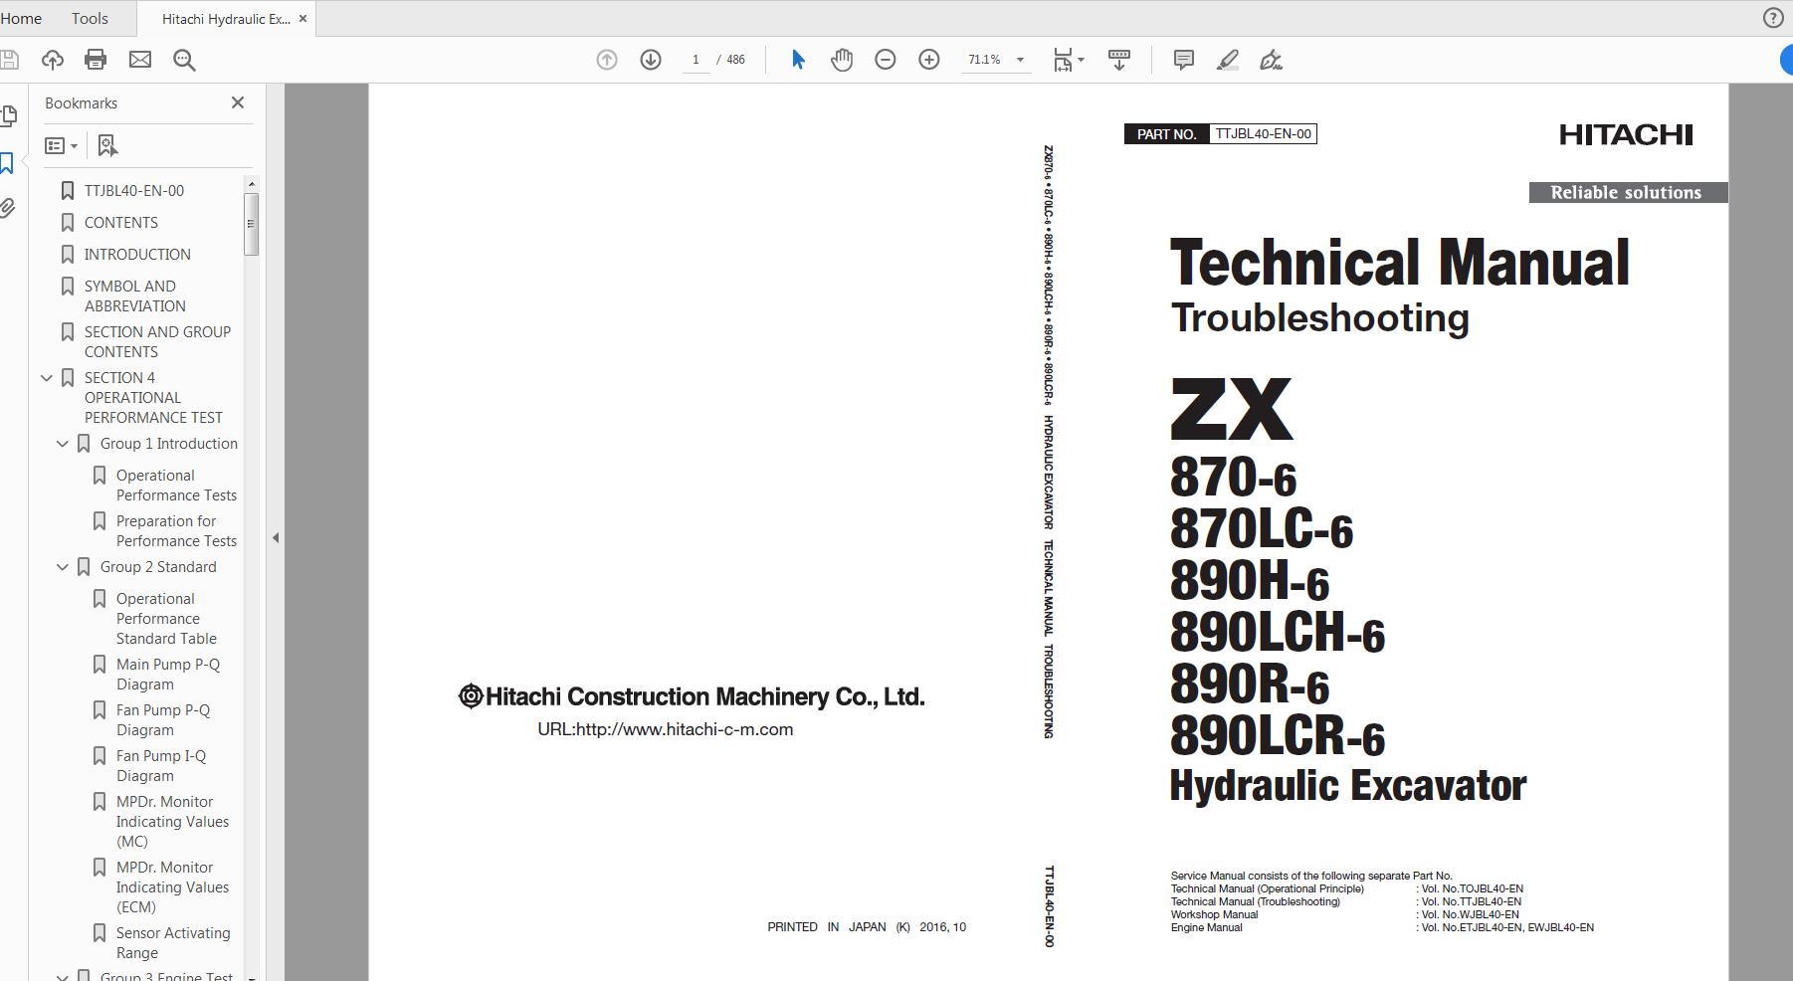Image resolution: width=1793 pixels, height=981 pixels.
Task: Open MPDr. Monitor Indicating Values (ECM)
Action: pyautogui.click(x=172, y=886)
